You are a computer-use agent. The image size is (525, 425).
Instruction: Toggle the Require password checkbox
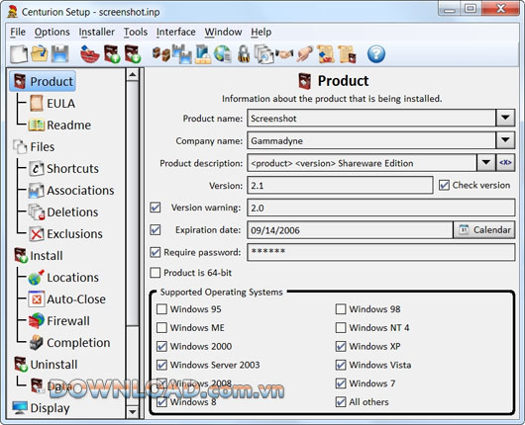[155, 252]
